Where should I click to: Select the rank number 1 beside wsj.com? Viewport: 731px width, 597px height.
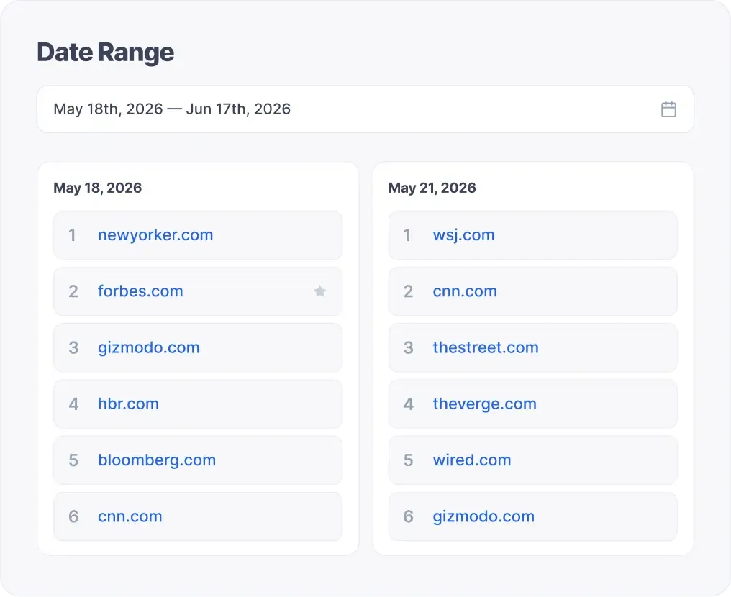click(408, 234)
